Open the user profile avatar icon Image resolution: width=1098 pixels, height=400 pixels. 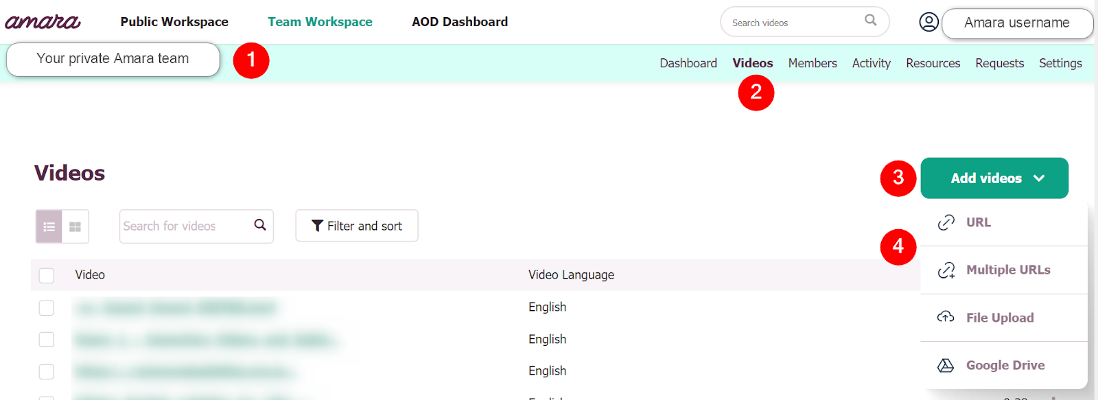[928, 22]
